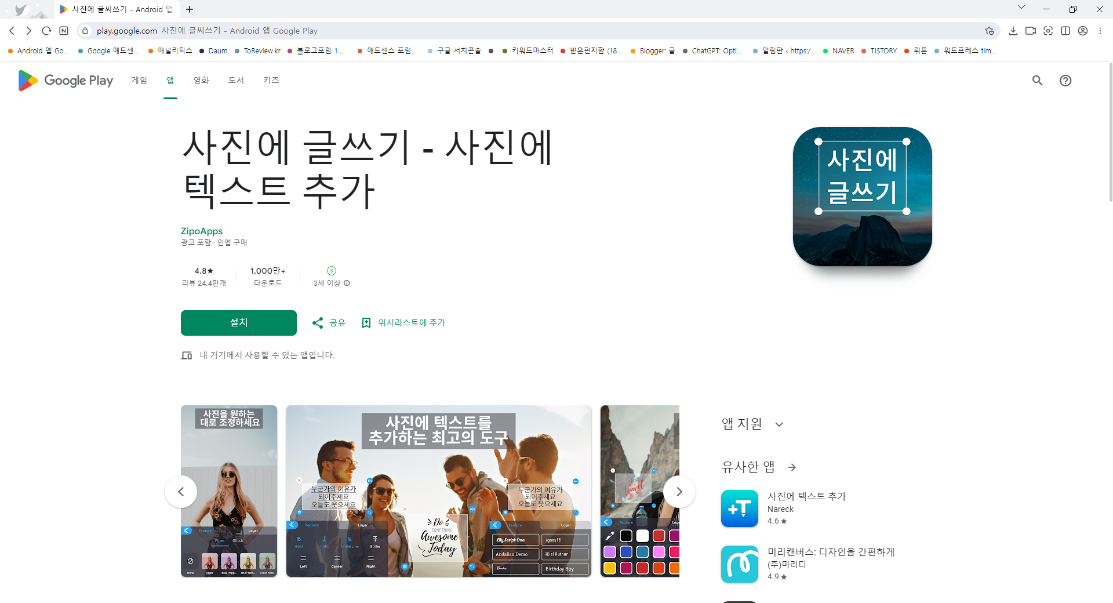Expand the 앱 지원 section
This screenshot has width=1113, height=603.
[x=779, y=424]
